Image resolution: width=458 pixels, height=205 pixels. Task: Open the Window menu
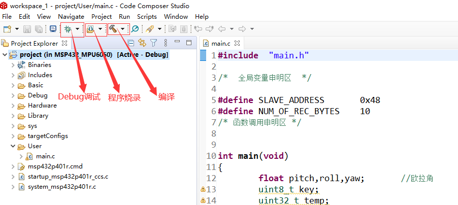coord(176,16)
